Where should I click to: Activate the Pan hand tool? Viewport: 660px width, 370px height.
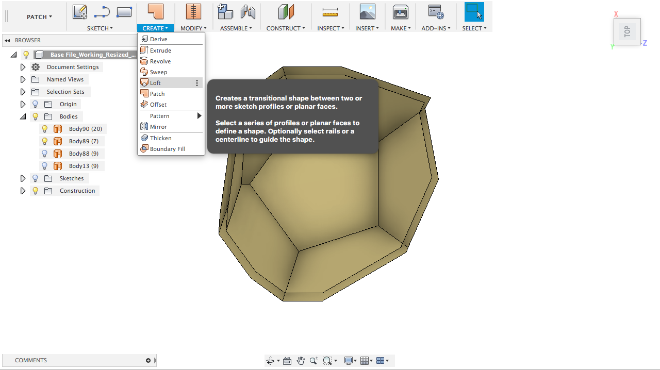click(x=301, y=361)
